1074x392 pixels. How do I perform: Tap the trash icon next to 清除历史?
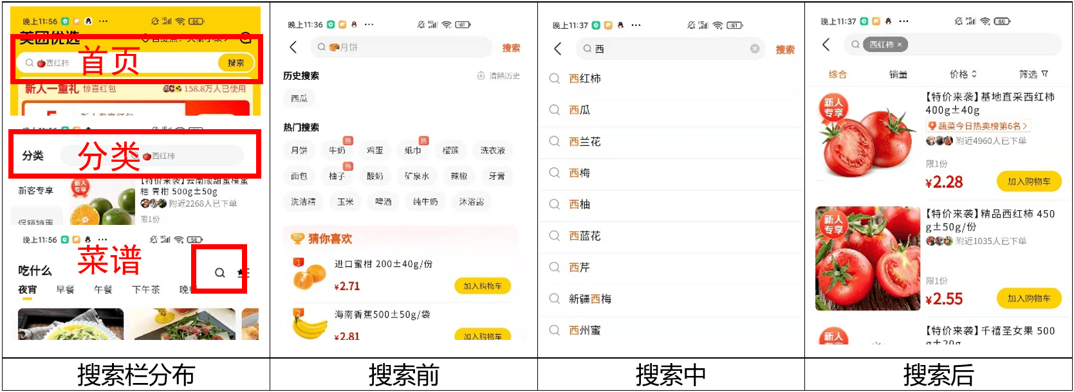click(481, 76)
